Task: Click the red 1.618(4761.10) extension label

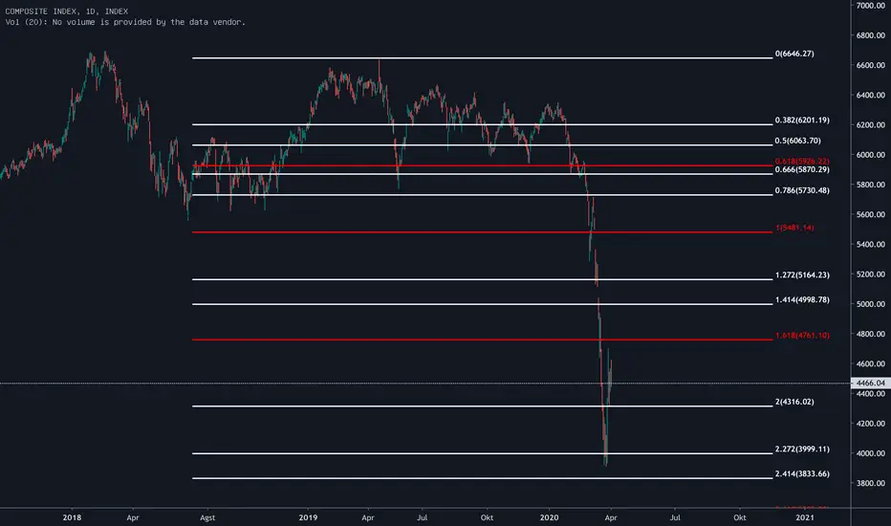Action: coord(802,336)
